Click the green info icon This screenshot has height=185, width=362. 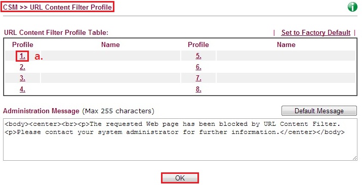pos(352,7)
